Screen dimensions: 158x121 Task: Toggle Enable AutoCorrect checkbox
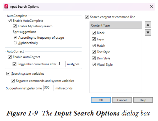coord(10,57)
